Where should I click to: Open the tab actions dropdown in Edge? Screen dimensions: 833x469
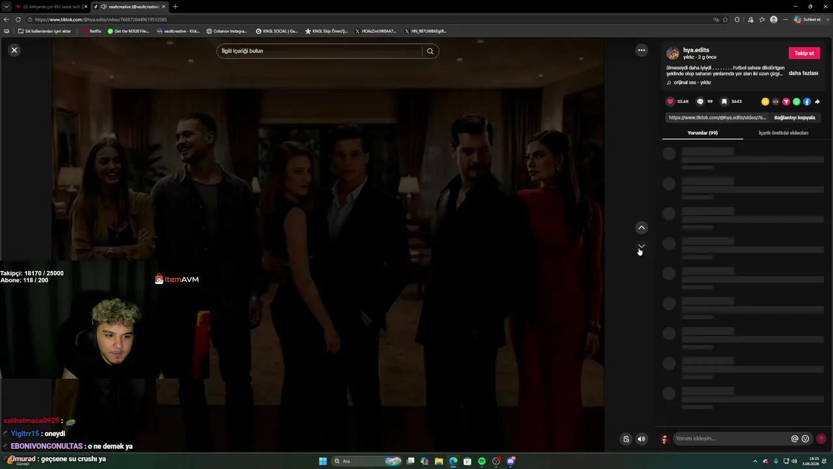point(6,7)
